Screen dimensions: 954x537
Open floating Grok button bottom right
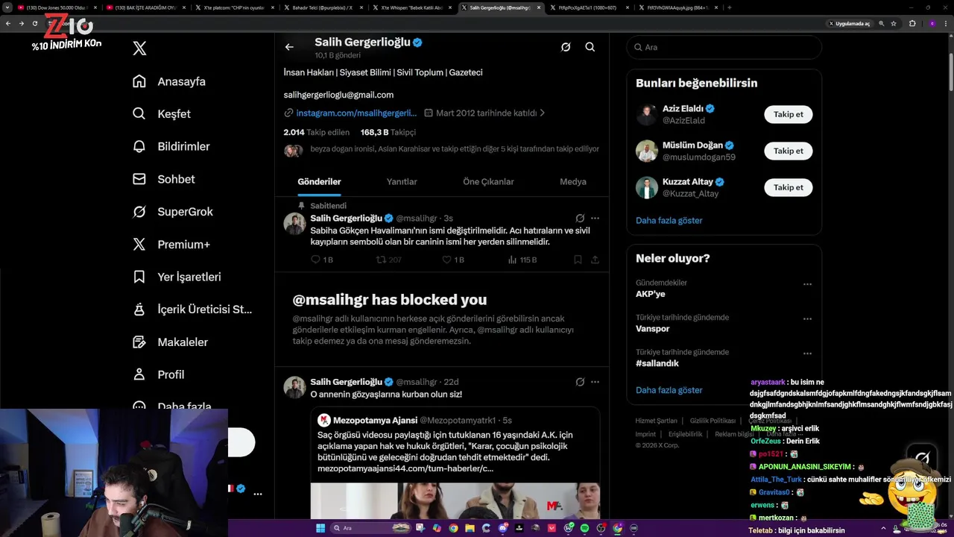coord(922,458)
